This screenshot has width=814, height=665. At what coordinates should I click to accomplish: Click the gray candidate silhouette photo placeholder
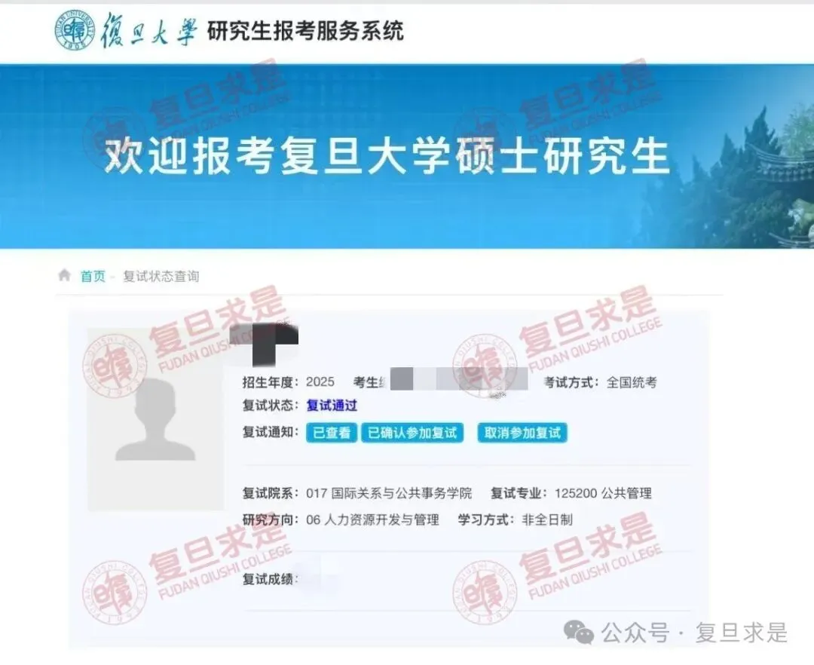[x=155, y=419]
